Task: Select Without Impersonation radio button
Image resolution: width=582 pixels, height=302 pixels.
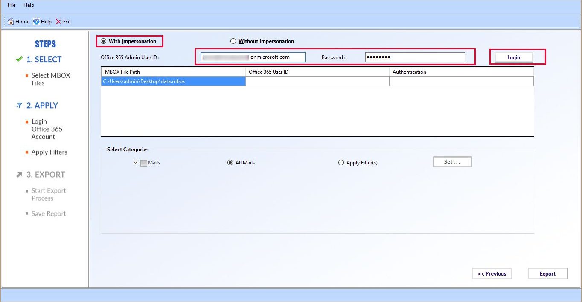Action: tap(233, 41)
